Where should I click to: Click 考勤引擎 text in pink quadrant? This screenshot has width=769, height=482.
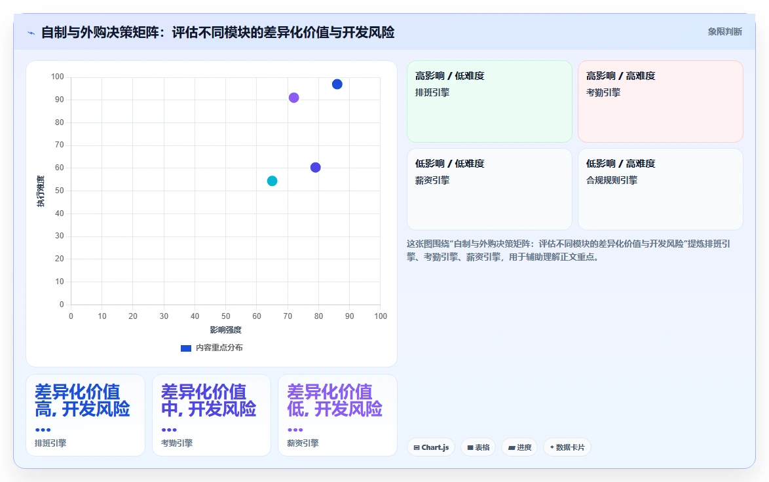[x=603, y=93]
